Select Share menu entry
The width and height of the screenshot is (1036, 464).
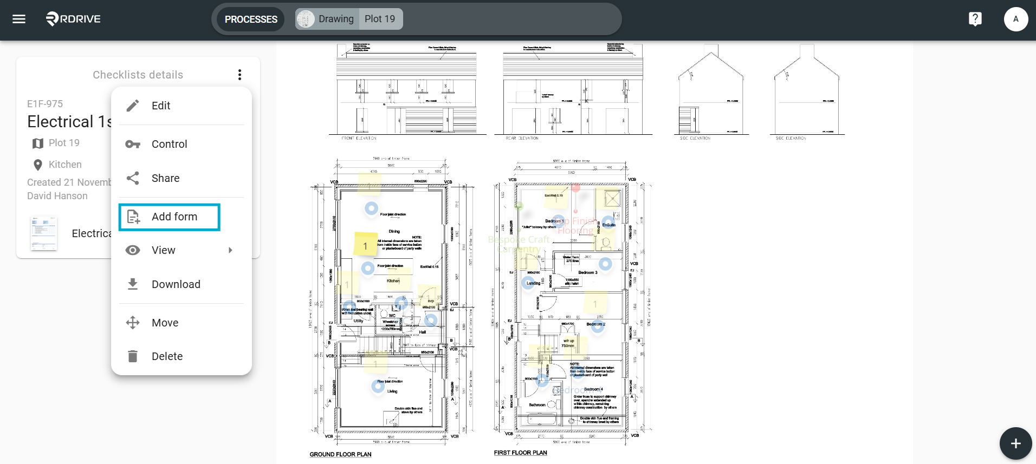182,178
